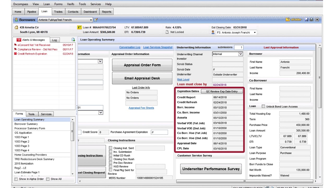Click the Purchase Agreement Expiration field
334x188 pixels.
pyautogui.click(x=159, y=132)
